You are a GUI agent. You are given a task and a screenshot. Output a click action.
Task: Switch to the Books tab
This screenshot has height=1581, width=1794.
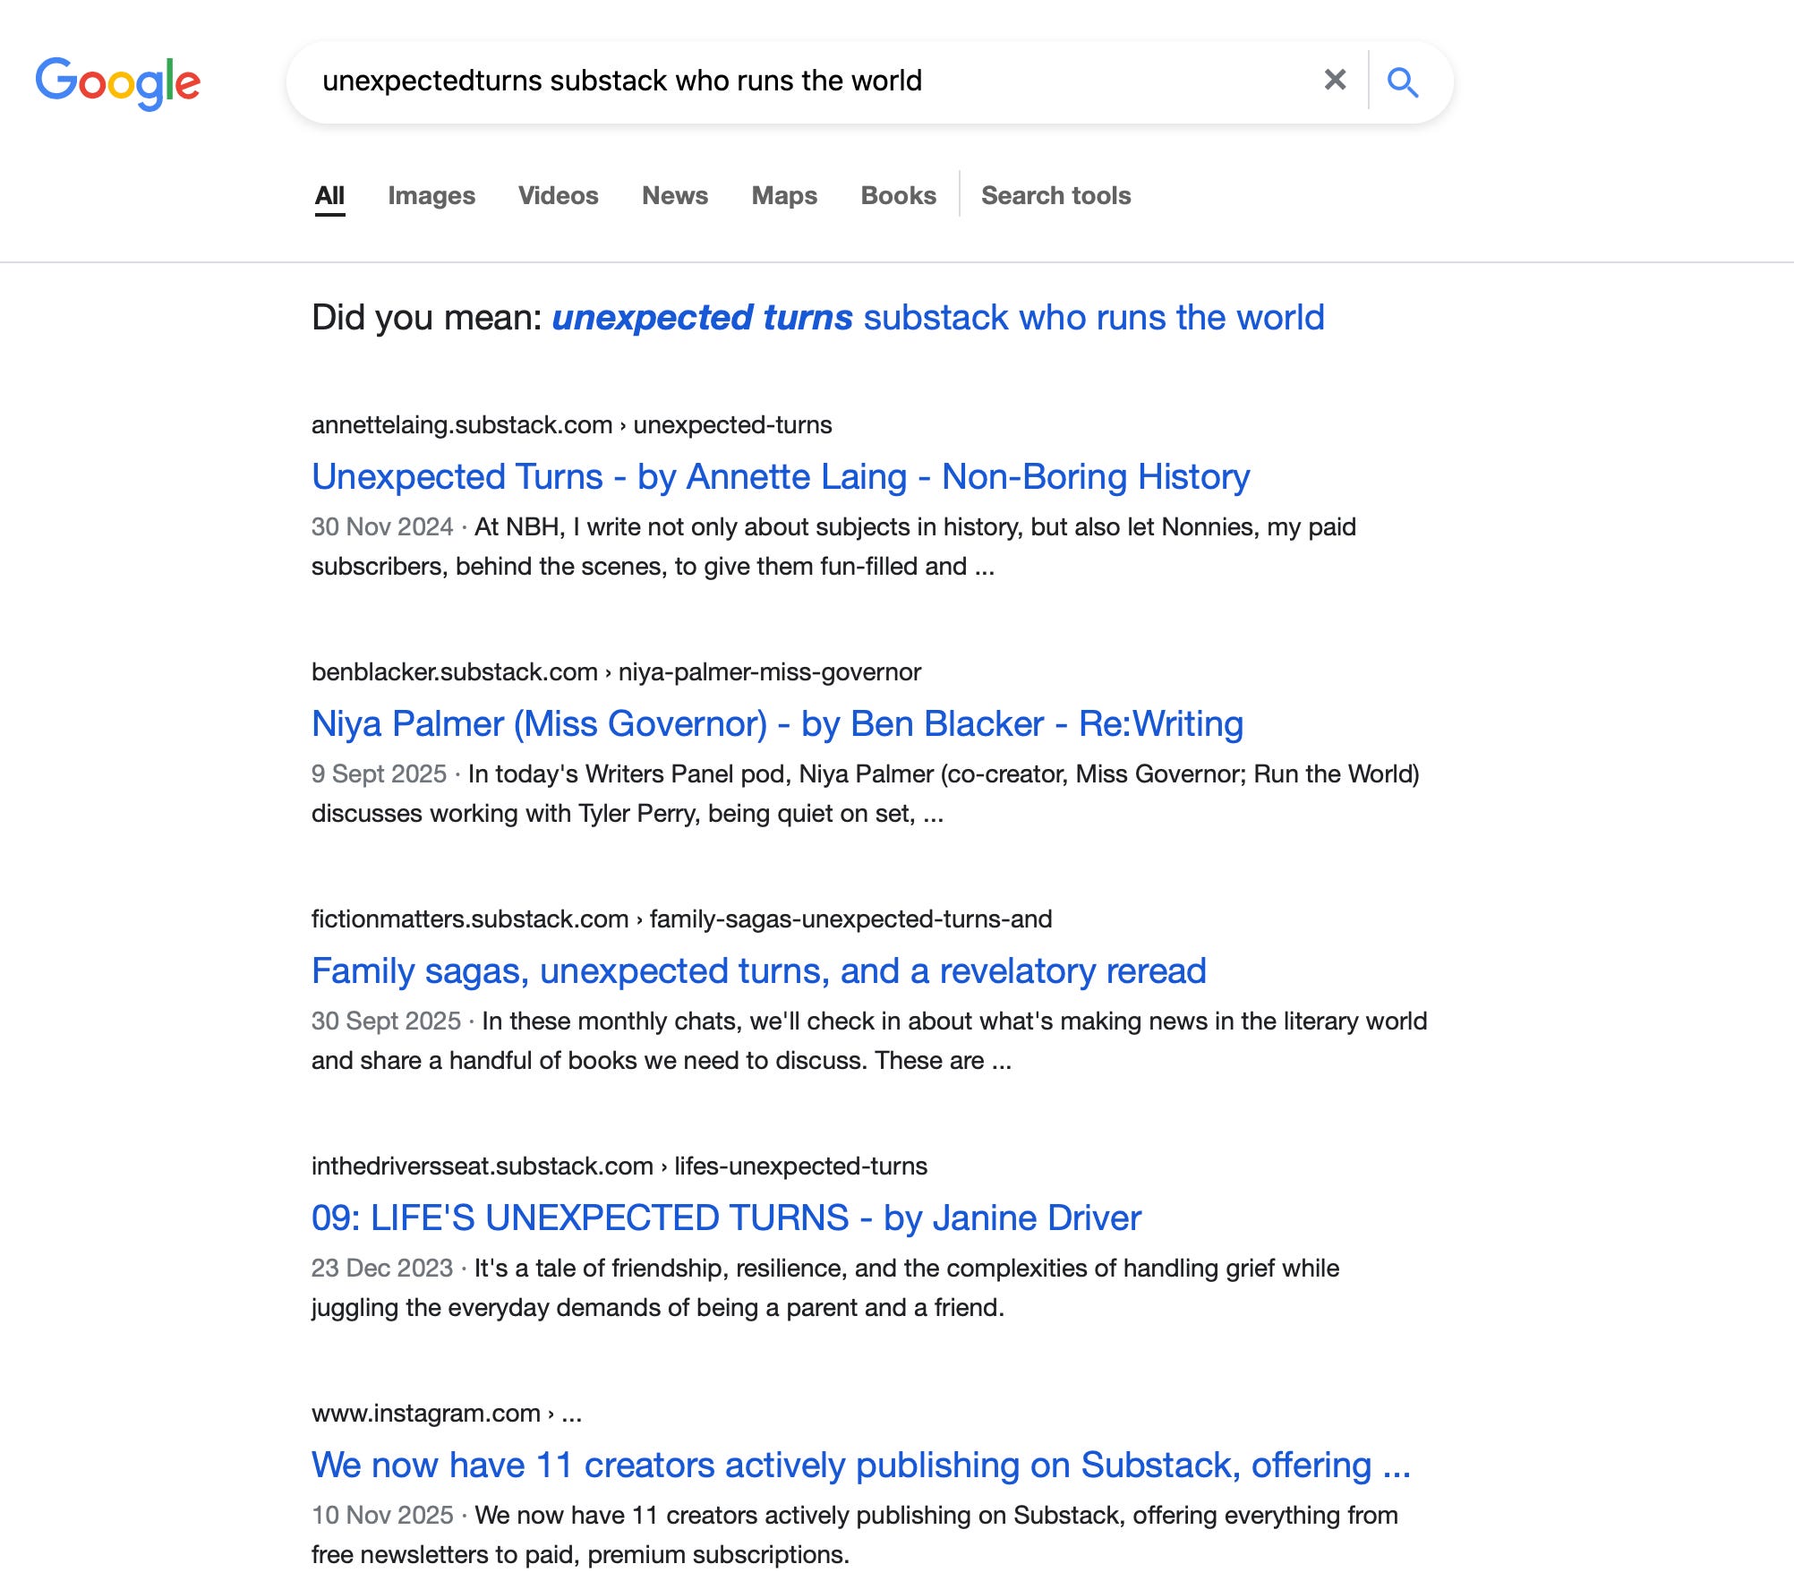click(x=898, y=195)
